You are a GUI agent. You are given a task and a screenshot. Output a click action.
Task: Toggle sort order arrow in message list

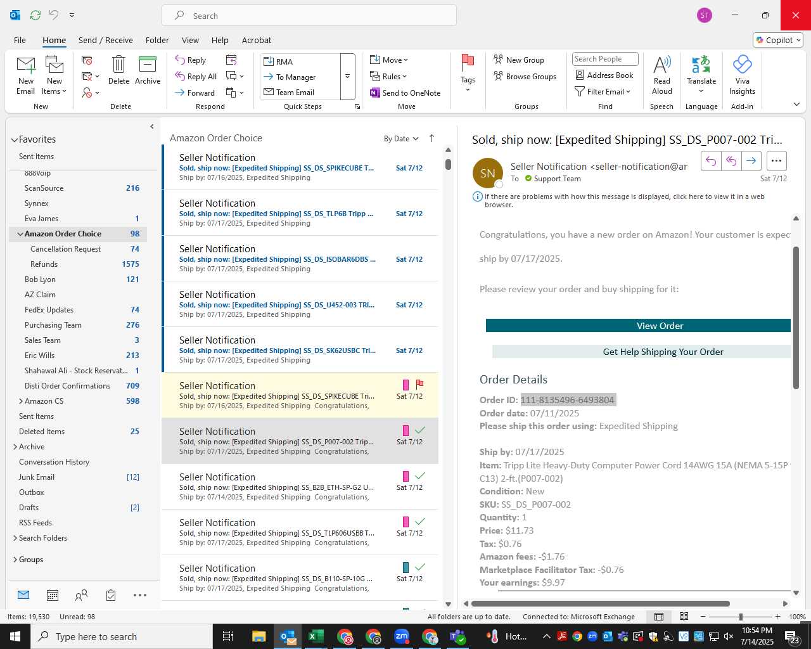point(432,138)
